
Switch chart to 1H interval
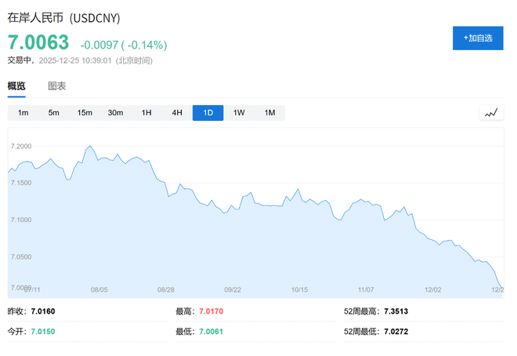point(146,113)
